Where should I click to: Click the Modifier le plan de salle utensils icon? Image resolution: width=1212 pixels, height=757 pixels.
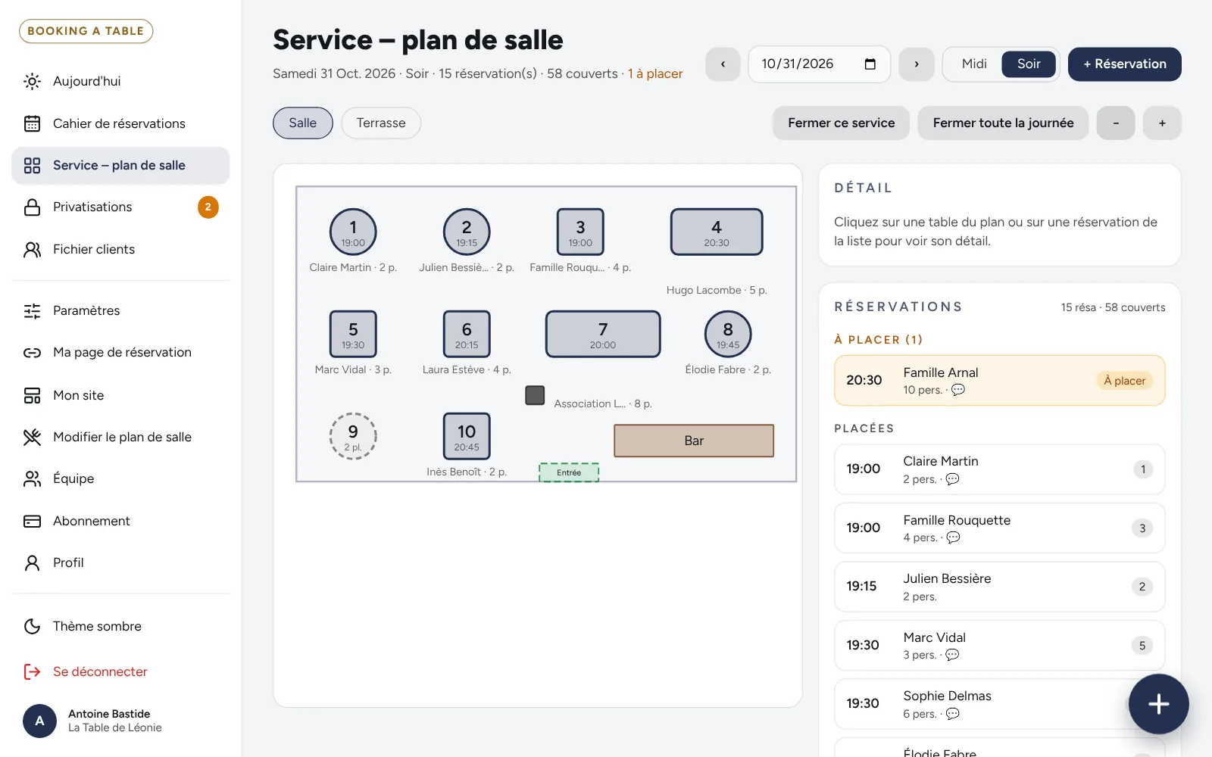tap(32, 437)
